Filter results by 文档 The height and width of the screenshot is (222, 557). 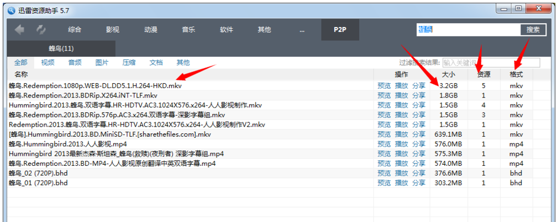156,63
